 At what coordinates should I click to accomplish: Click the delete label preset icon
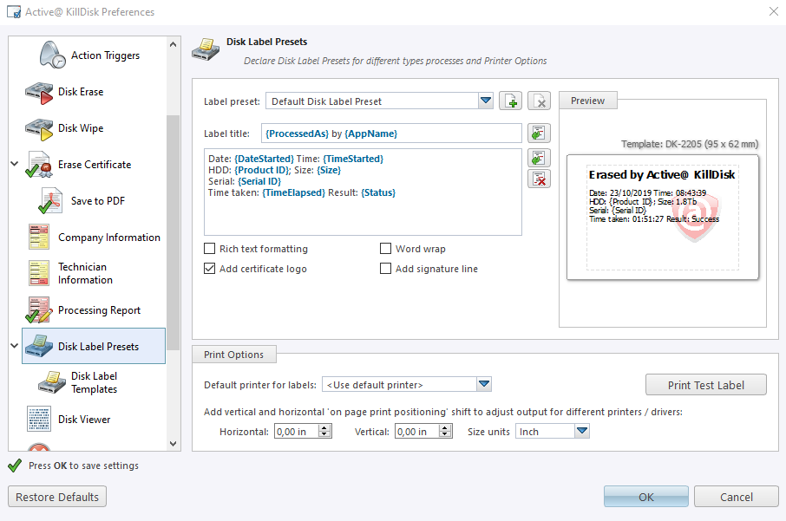click(x=539, y=101)
